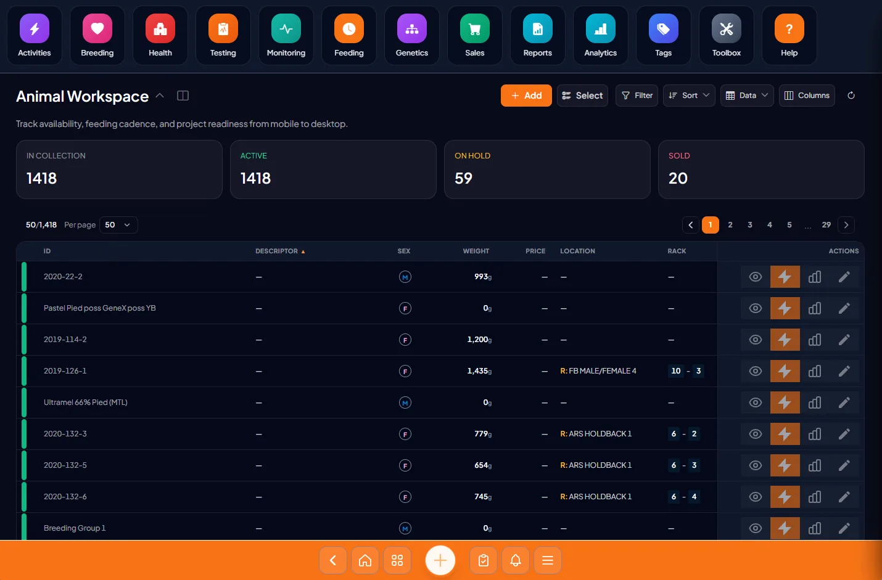Image resolution: width=882 pixels, height=580 pixels.
Task: Toggle the split panel layout icon
Action: tap(183, 96)
